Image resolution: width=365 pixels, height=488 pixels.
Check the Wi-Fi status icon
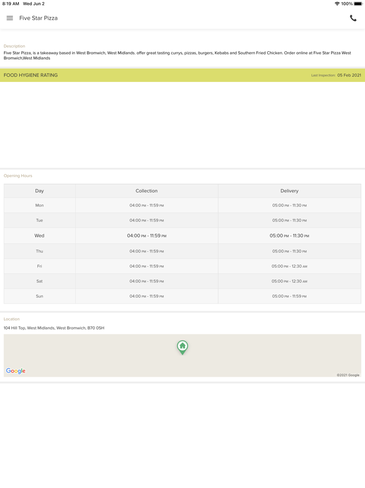(x=337, y=4)
